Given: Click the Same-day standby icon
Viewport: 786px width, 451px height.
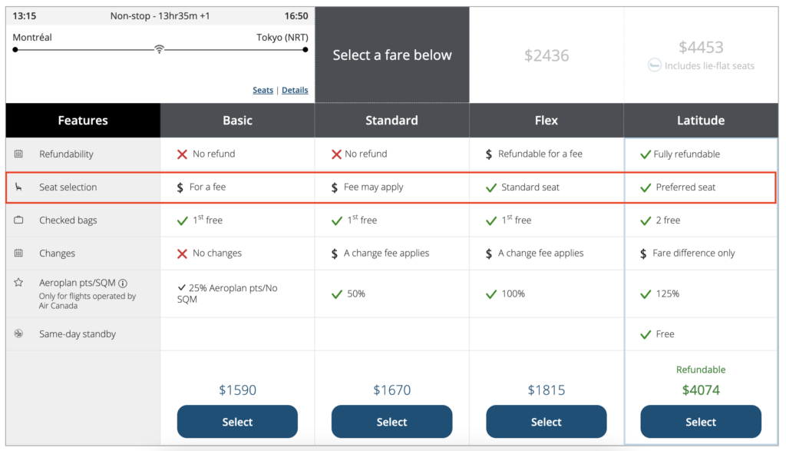Looking at the screenshot, I should point(19,334).
